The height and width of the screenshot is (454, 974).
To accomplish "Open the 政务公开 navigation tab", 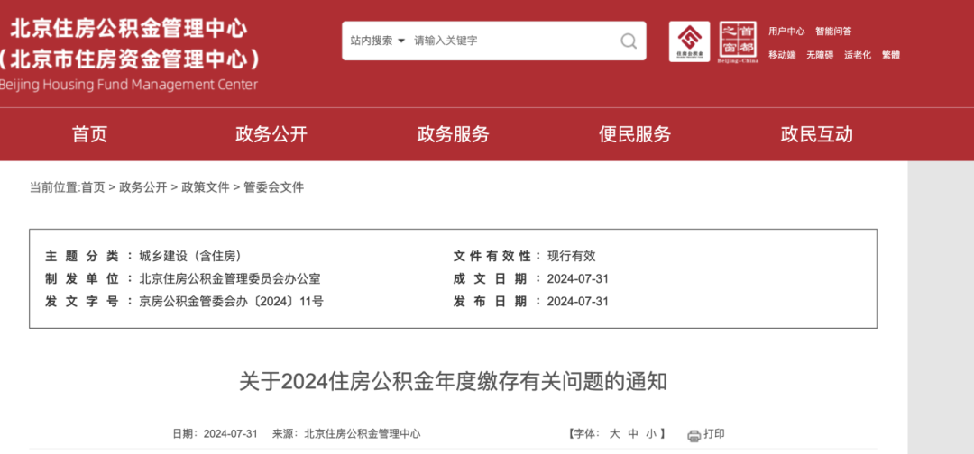I will [x=271, y=134].
